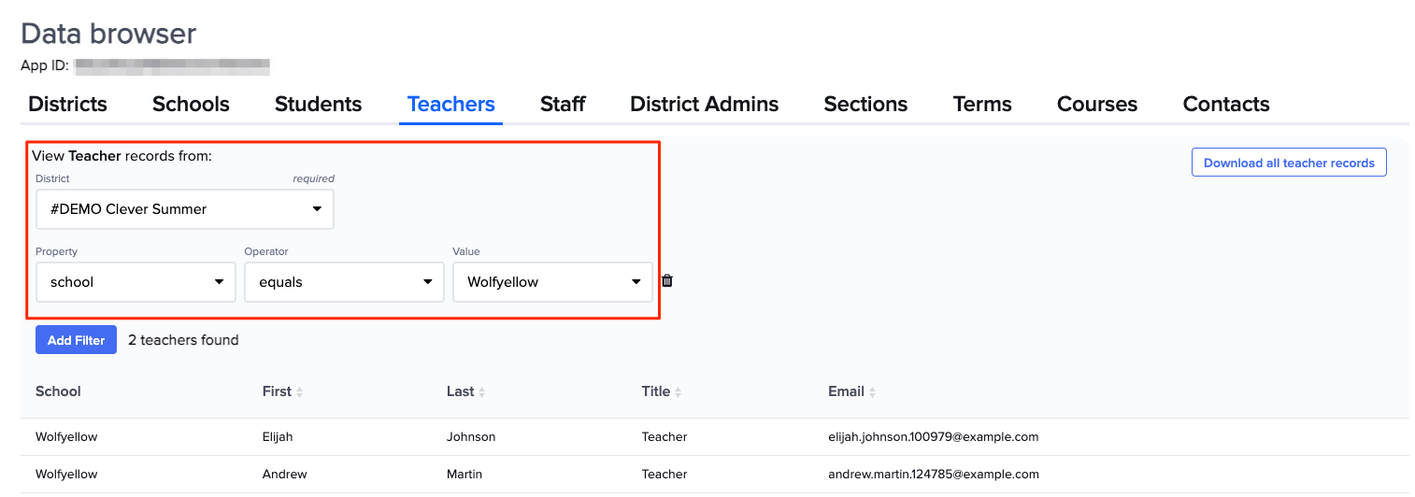The height and width of the screenshot is (497, 1415).
Task: Click the Add Filter button
Action: coord(76,340)
